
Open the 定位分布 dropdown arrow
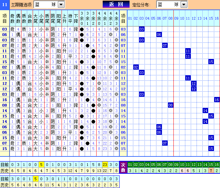tap(184, 4)
